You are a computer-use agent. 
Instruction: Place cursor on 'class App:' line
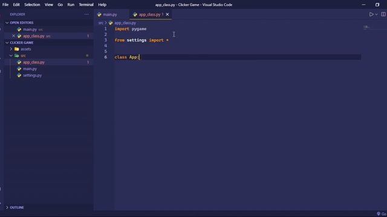point(126,57)
